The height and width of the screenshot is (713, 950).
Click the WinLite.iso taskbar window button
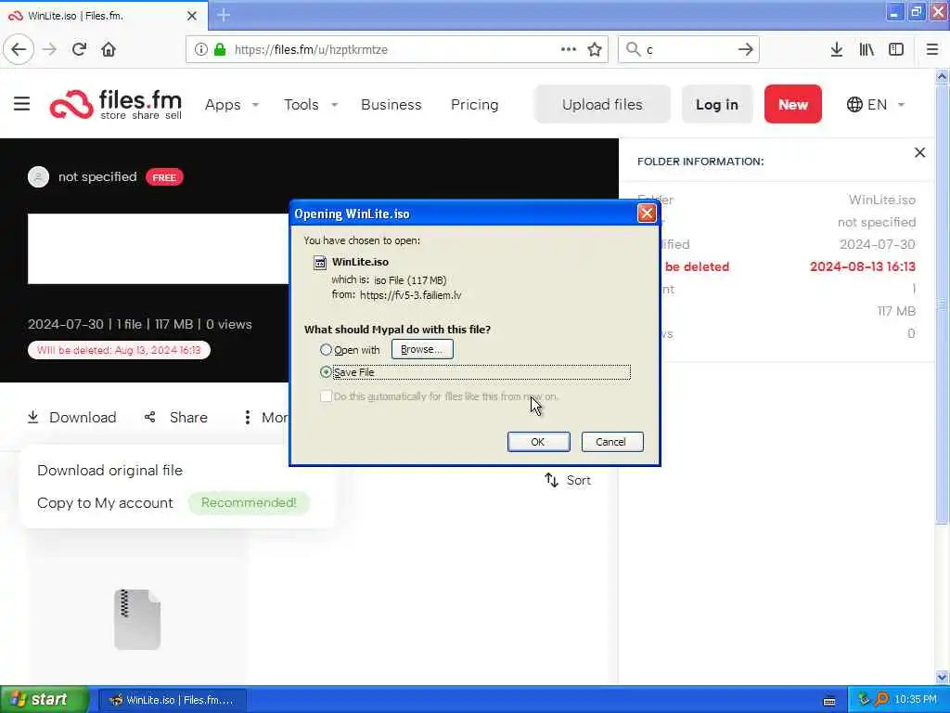click(172, 700)
